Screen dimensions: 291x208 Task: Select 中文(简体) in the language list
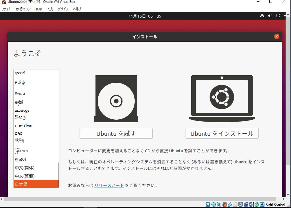point(25,168)
